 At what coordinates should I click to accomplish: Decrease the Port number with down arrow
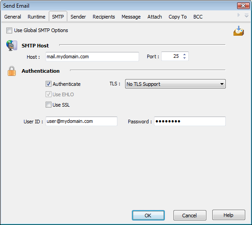185,58
